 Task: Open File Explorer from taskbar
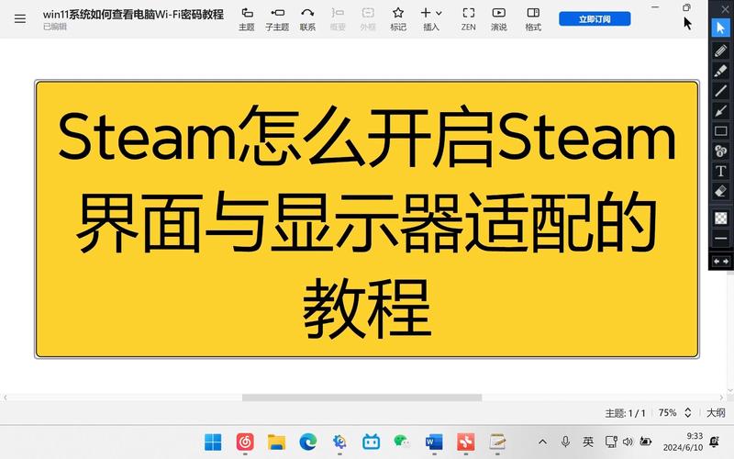click(x=276, y=442)
